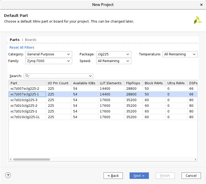Screen dimensions: 206x184
Task: Click the Xilinx logo icon
Action: coord(198,20)
